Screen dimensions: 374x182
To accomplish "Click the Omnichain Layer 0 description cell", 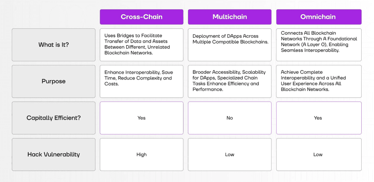I will click(319, 45).
